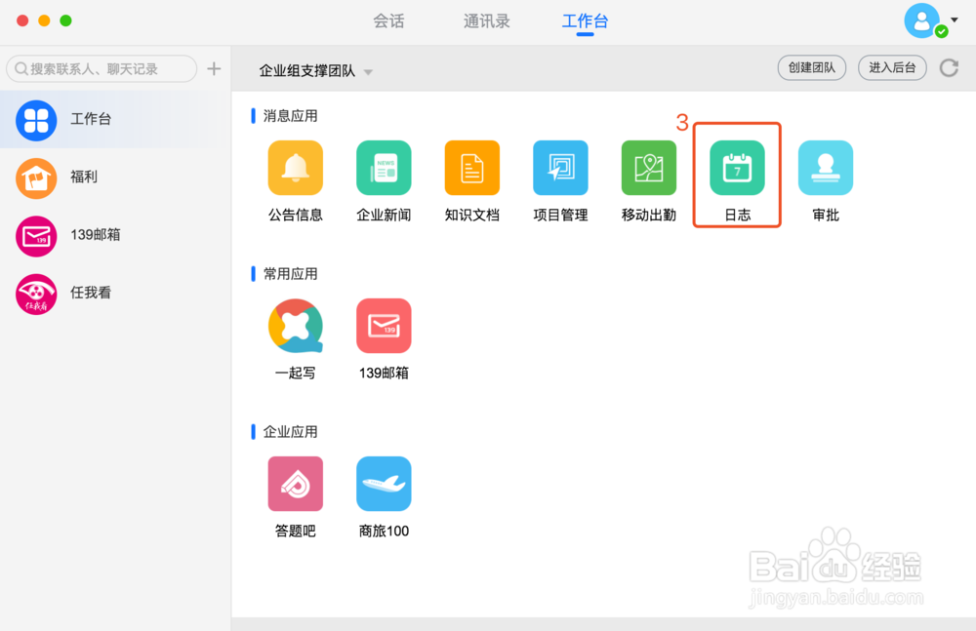Image resolution: width=976 pixels, height=631 pixels.
Task: Open the 139邮箱 mail app icon
Action: click(384, 325)
